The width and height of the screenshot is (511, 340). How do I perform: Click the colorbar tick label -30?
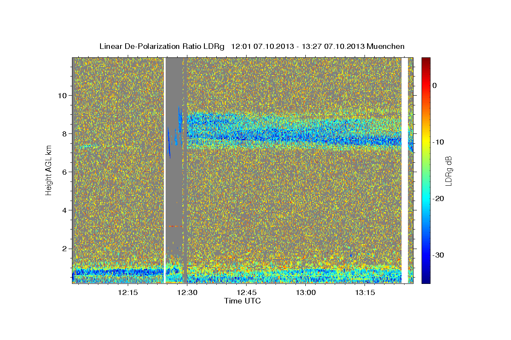[x=437, y=255]
